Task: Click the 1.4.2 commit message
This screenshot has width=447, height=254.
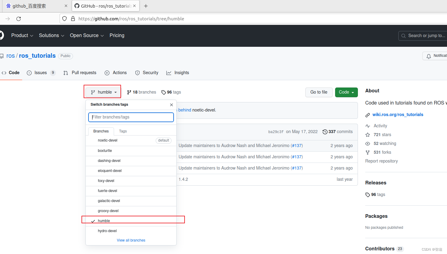Action: [x=183, y=179]
